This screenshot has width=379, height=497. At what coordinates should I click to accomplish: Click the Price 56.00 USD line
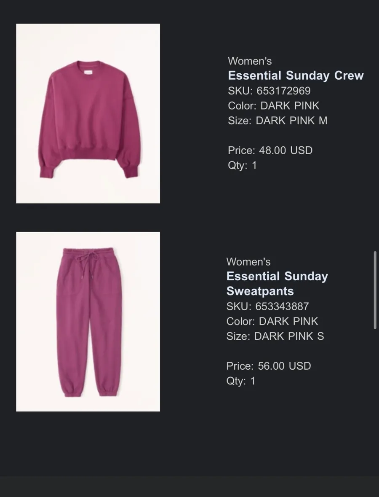click(x=269, y=366)
